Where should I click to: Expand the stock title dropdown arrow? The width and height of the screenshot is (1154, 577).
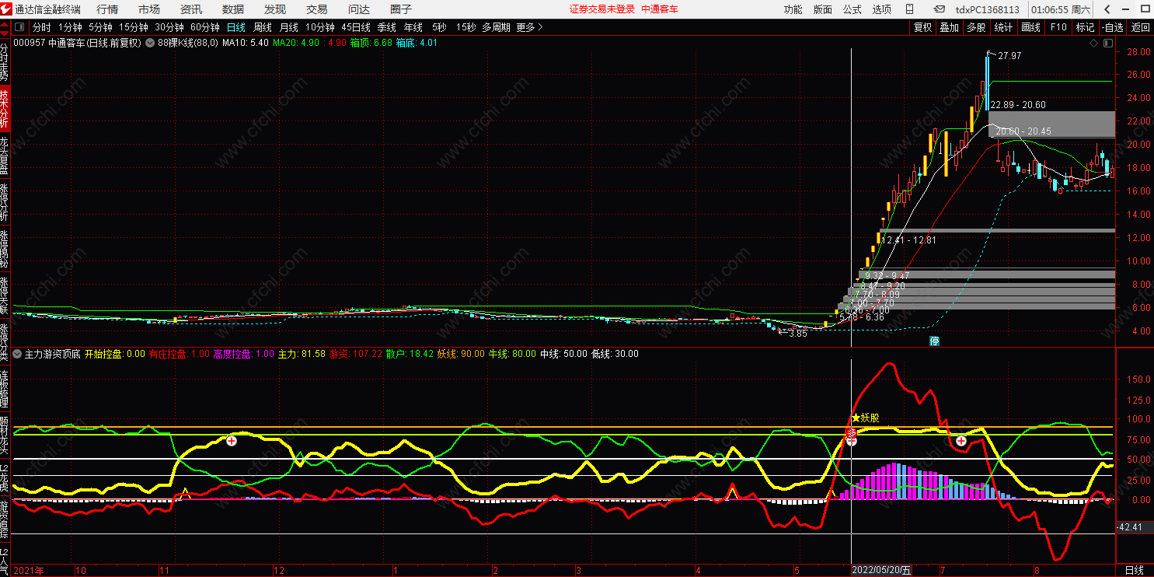coord(151,44)
